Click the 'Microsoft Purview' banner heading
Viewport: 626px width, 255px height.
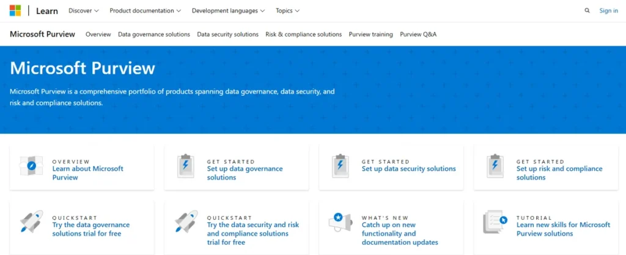tap(83, 68)
